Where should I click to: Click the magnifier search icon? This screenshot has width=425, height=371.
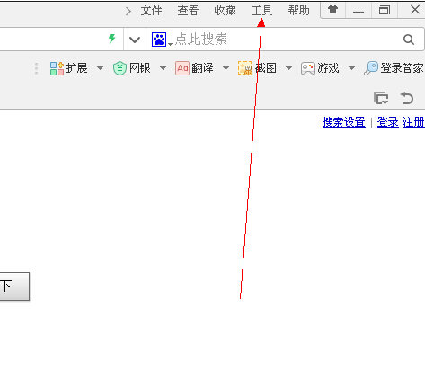click(x=409, y=40)
